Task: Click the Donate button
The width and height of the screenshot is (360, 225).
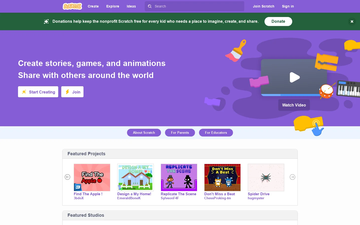Action: 278,21
